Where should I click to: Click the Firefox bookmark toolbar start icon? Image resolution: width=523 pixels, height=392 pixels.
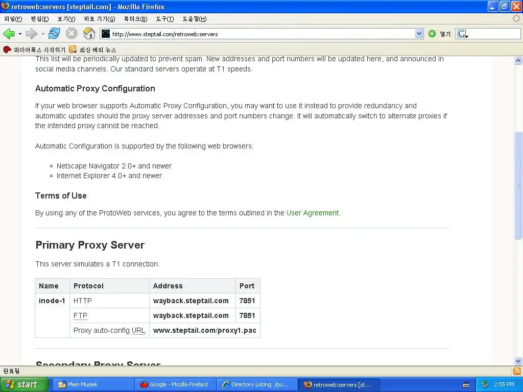7,50
